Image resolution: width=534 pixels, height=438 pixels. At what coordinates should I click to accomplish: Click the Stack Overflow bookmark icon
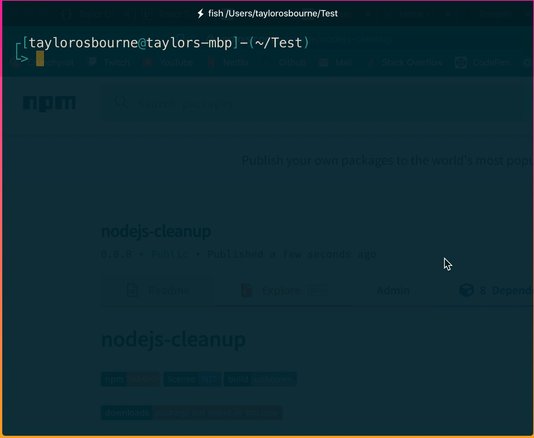pyautogui.click(x=370, y=63)
